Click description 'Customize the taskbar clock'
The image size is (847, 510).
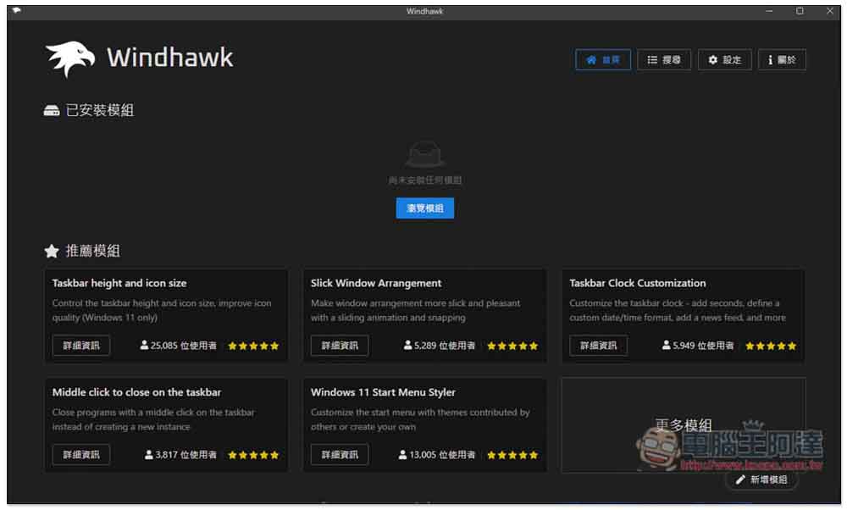tap(678, 311)
